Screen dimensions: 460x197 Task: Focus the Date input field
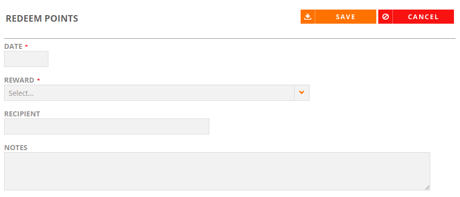pos(26,59)
